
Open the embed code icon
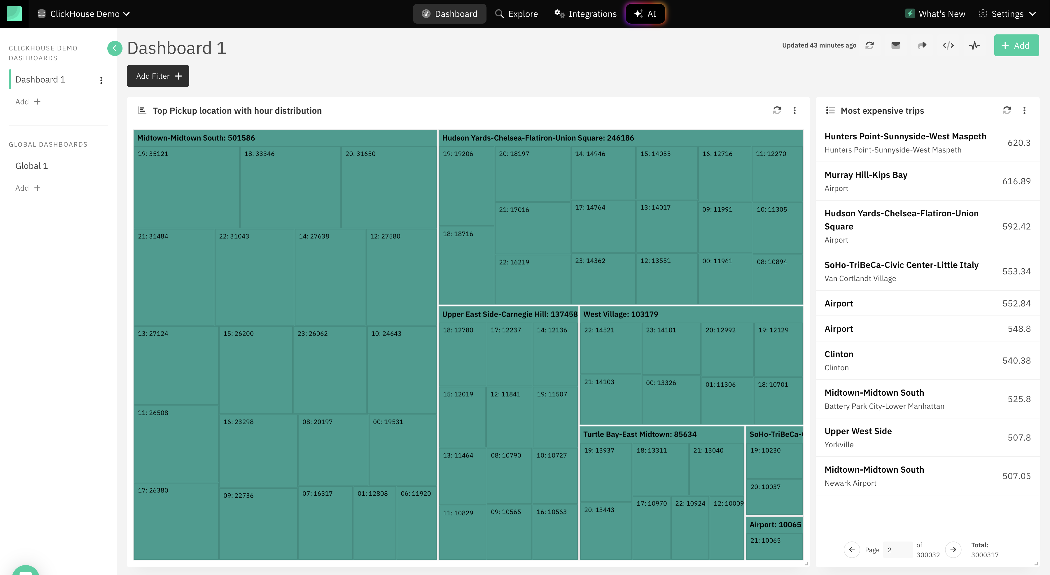click(948, 45)
